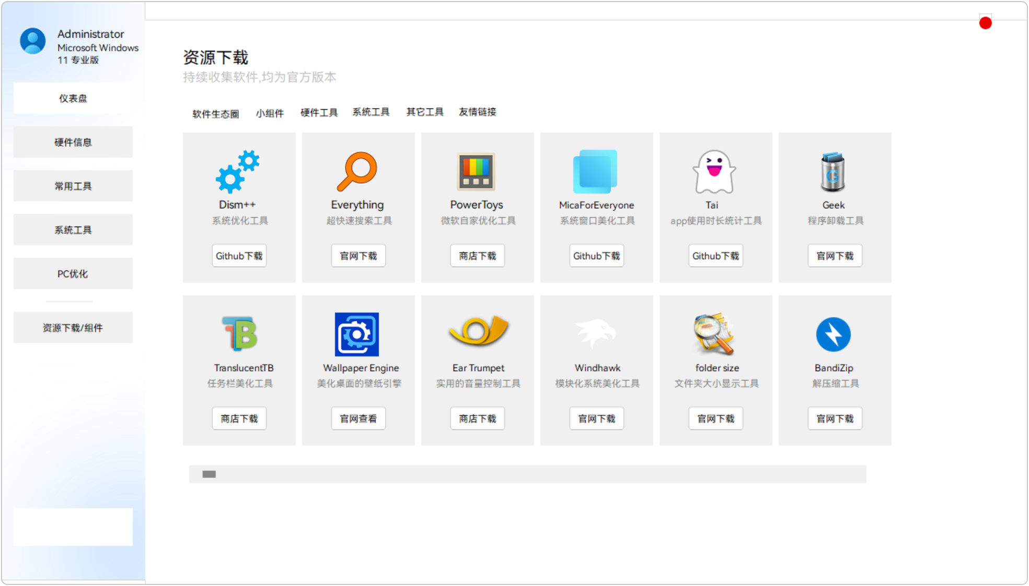
Task: Open PC优化 in the sidebar
Action: point(73,273)
